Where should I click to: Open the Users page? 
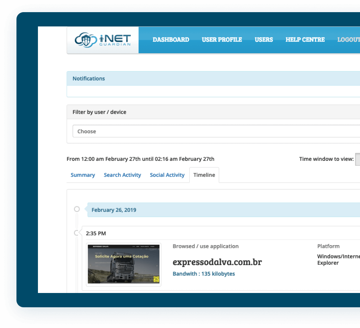tap(264, 40)
